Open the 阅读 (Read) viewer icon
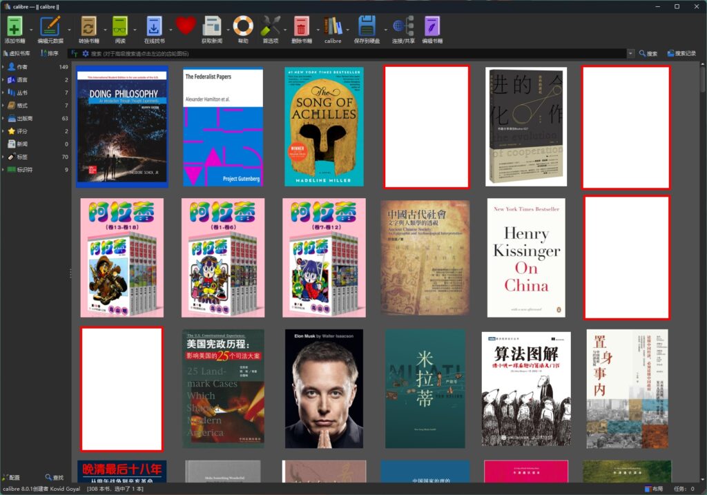 [x=120, y=28]
